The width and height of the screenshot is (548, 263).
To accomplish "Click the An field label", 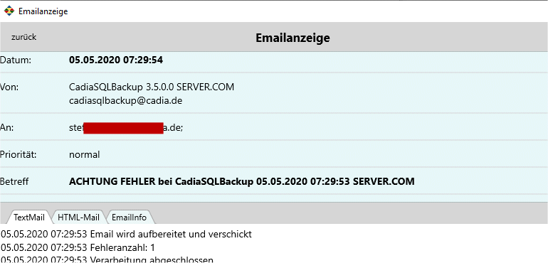I will (x=7, y=128).
